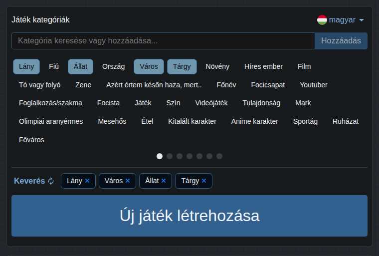The image size is (379, 256).
Task: Select the Zene category
Action: tap(83, 85)
